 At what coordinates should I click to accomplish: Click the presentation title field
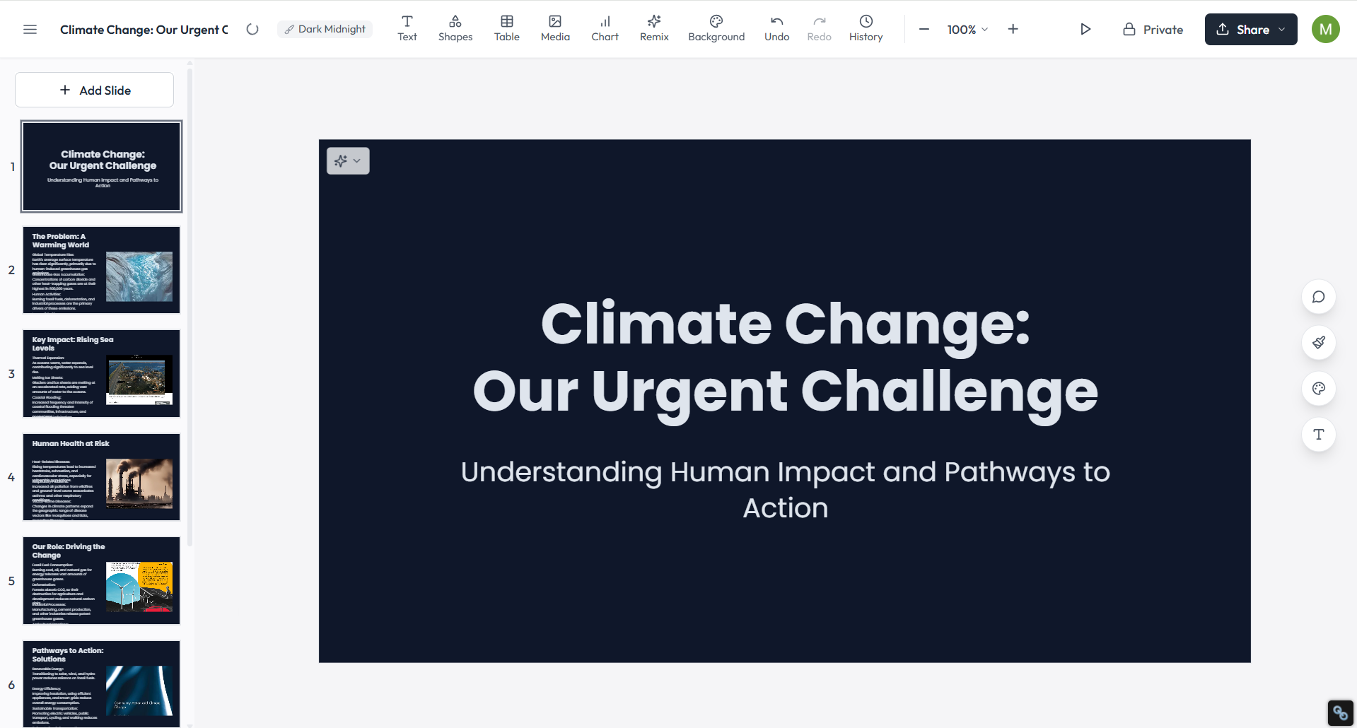144,29
